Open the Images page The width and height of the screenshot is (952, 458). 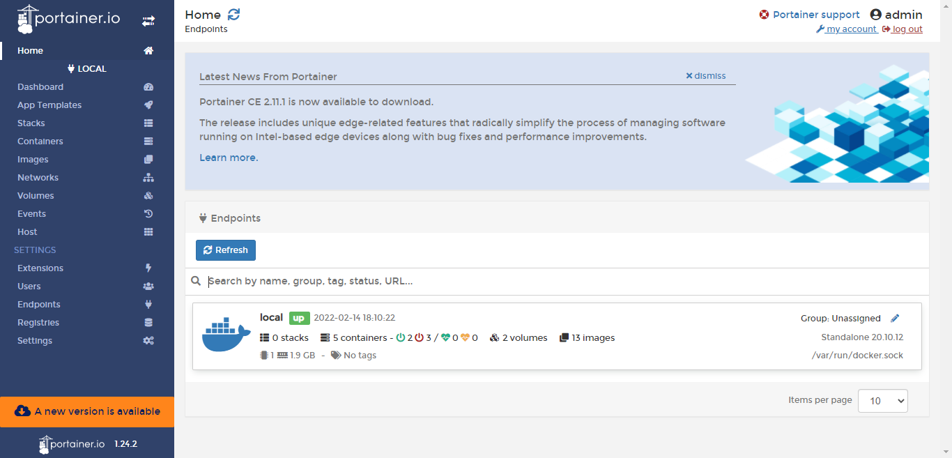point(87,160)
